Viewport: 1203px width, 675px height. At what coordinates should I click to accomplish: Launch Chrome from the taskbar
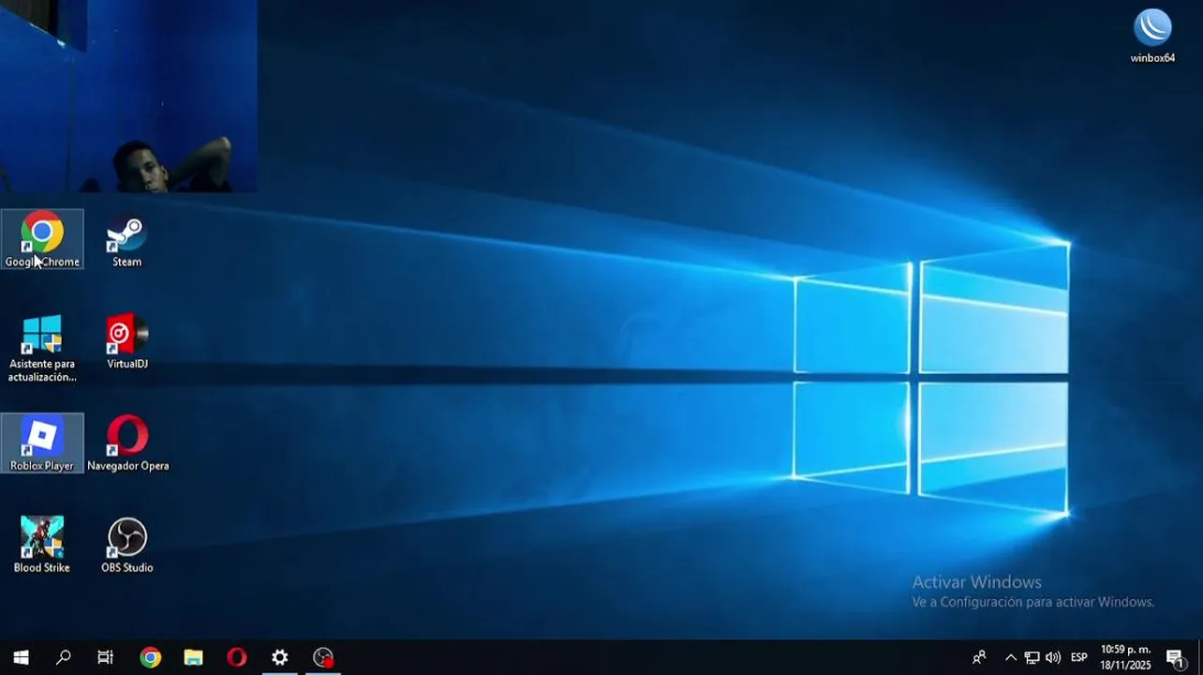tap(150, 657)
